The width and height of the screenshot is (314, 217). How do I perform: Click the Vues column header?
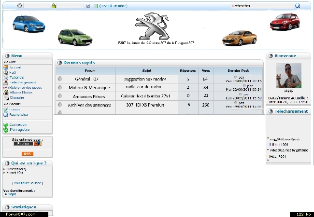click(206, 71)
